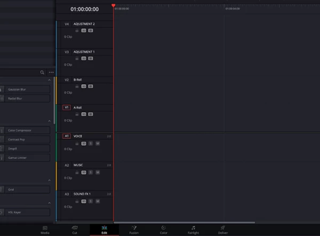Switch to the Cut page
The image size is (320, 236).
pyautogui.click(x=75, y=230)
